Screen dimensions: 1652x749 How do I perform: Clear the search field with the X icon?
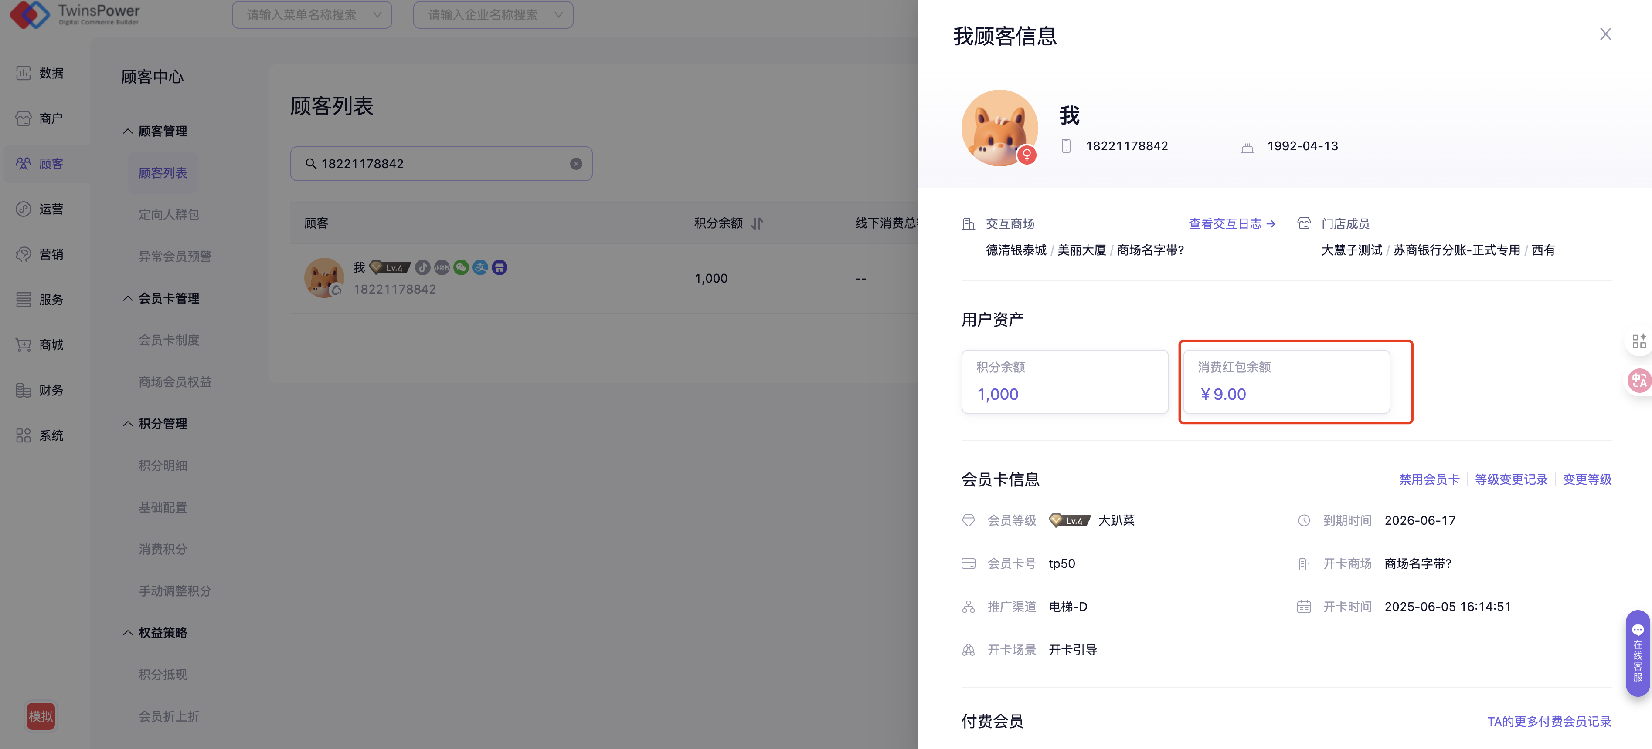pos(576,164)
